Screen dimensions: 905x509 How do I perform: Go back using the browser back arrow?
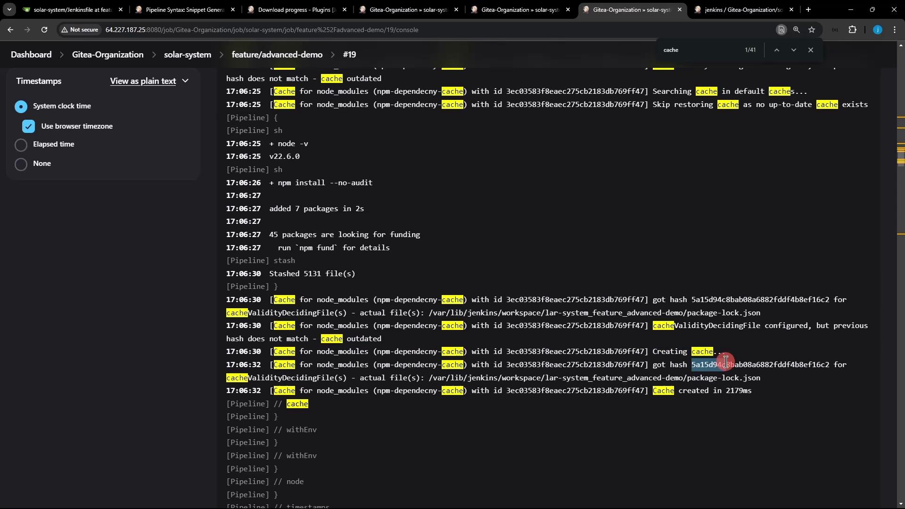tap(10, 30)
